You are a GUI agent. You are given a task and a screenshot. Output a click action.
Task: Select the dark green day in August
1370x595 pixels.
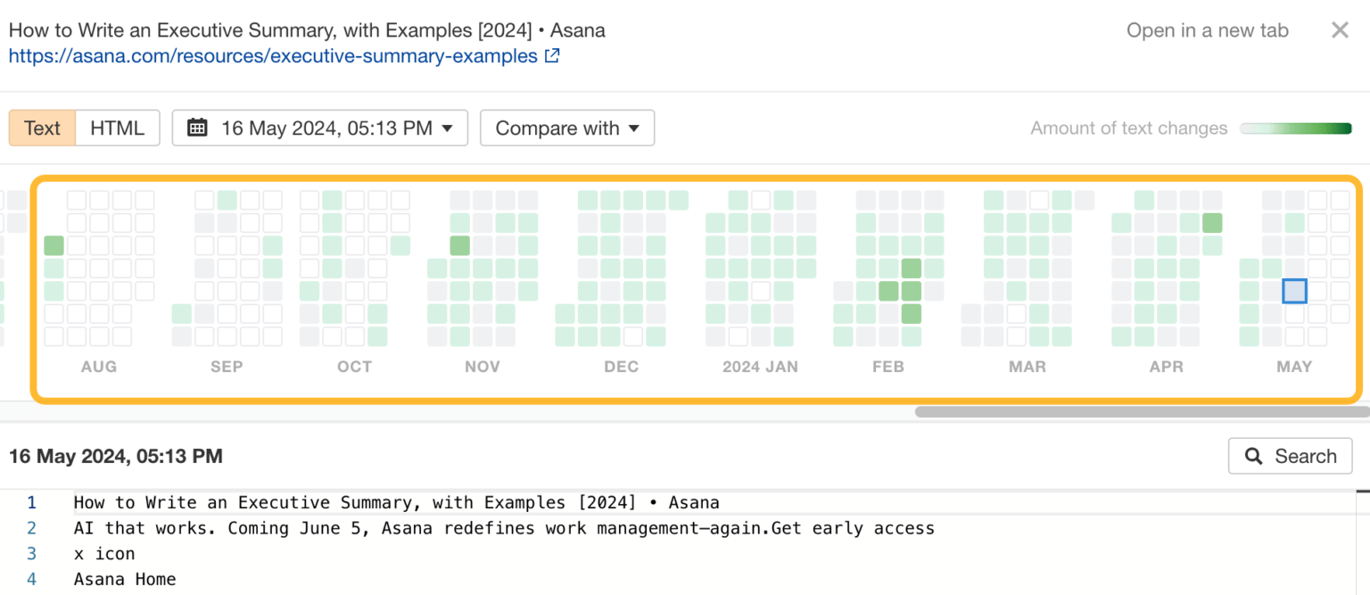(x=54, y=245)
